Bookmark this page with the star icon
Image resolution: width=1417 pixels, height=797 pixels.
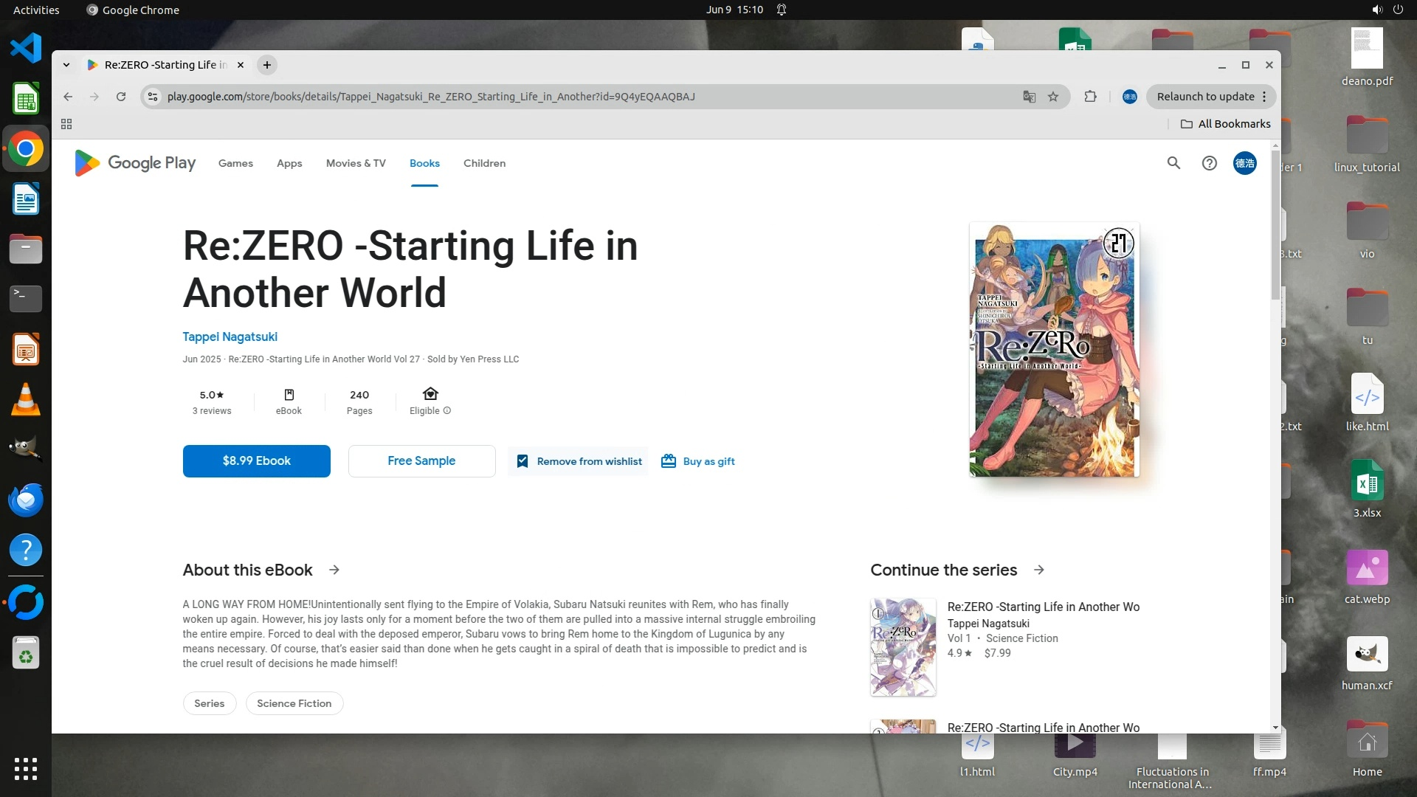click(1053, 97)
